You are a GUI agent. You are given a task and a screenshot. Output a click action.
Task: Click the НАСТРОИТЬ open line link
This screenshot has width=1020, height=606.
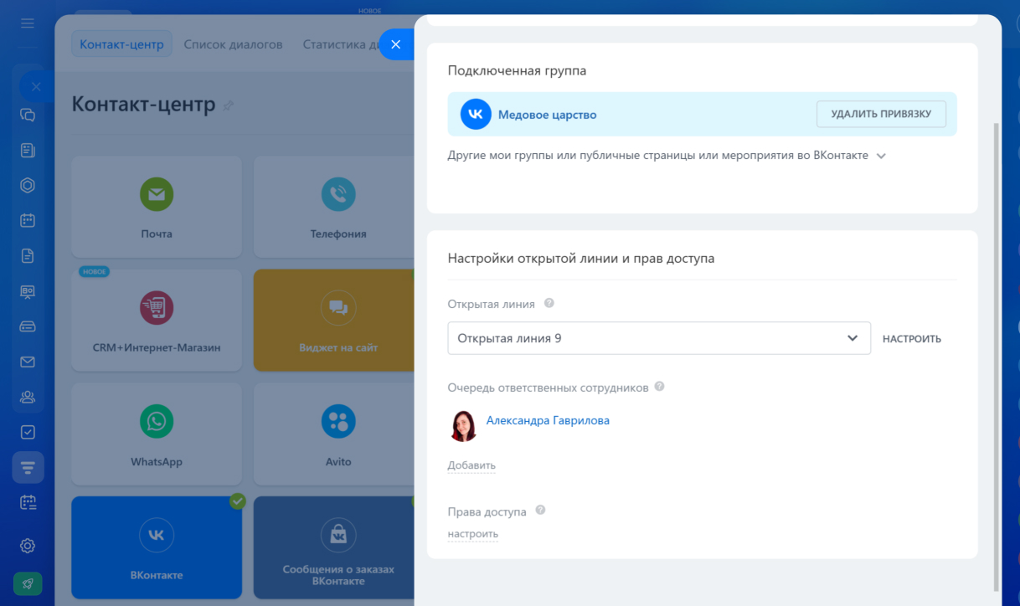coord(912,339)
